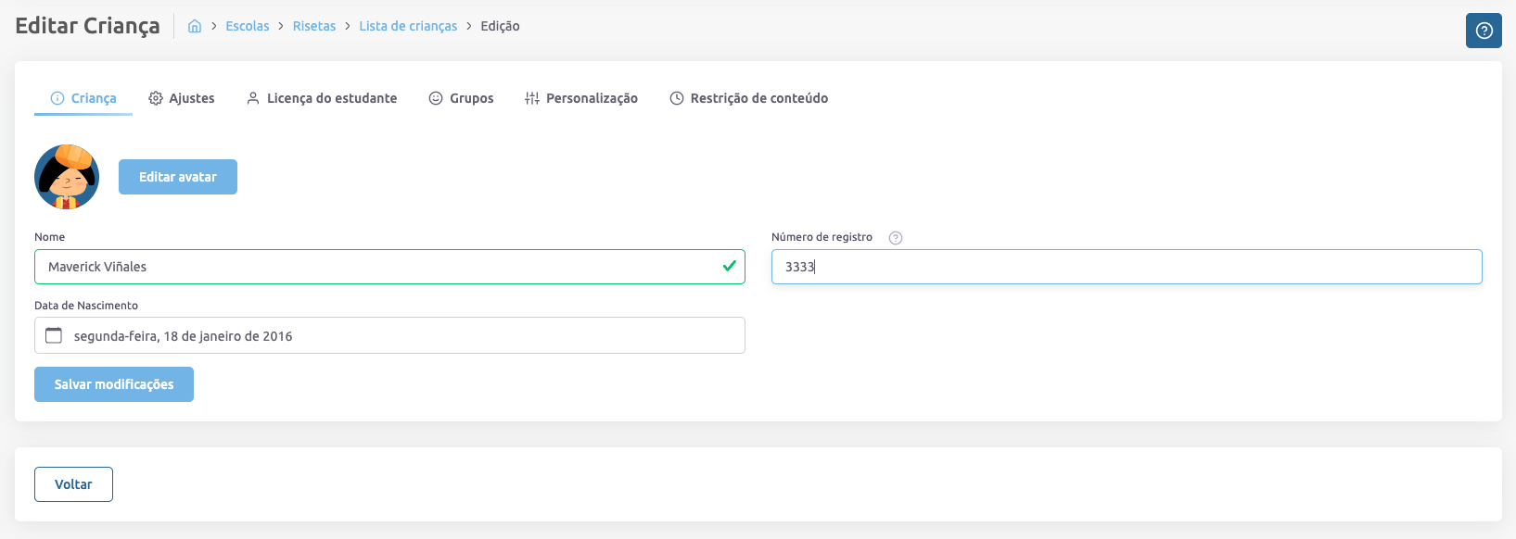Click the info icon beside Número de registro
Screen dimensions: 1516x539
click(x=895, y=238)
